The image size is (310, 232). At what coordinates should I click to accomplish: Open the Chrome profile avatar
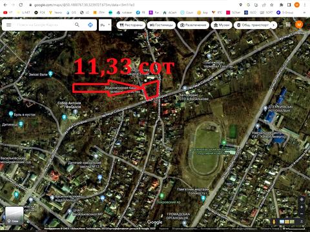coord(297,5)
